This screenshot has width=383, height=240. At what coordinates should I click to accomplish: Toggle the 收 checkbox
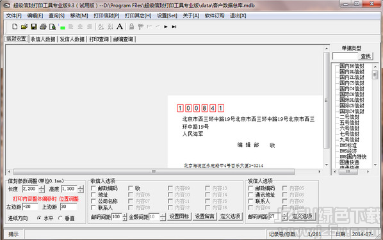131,188
